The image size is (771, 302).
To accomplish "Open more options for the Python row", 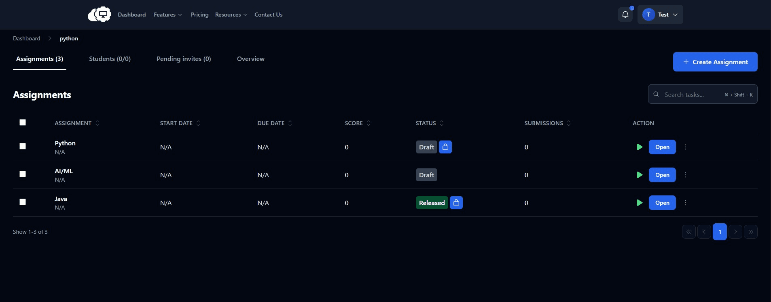I will [686, 147].
